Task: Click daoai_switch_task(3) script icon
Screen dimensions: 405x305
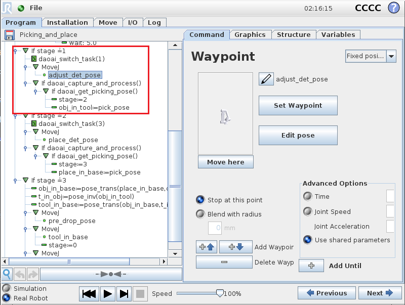Action: [x=34, y=123]
